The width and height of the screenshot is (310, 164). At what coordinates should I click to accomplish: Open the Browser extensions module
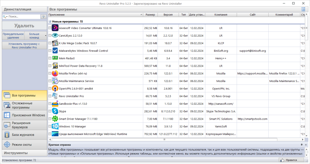(x=24, y=125)
